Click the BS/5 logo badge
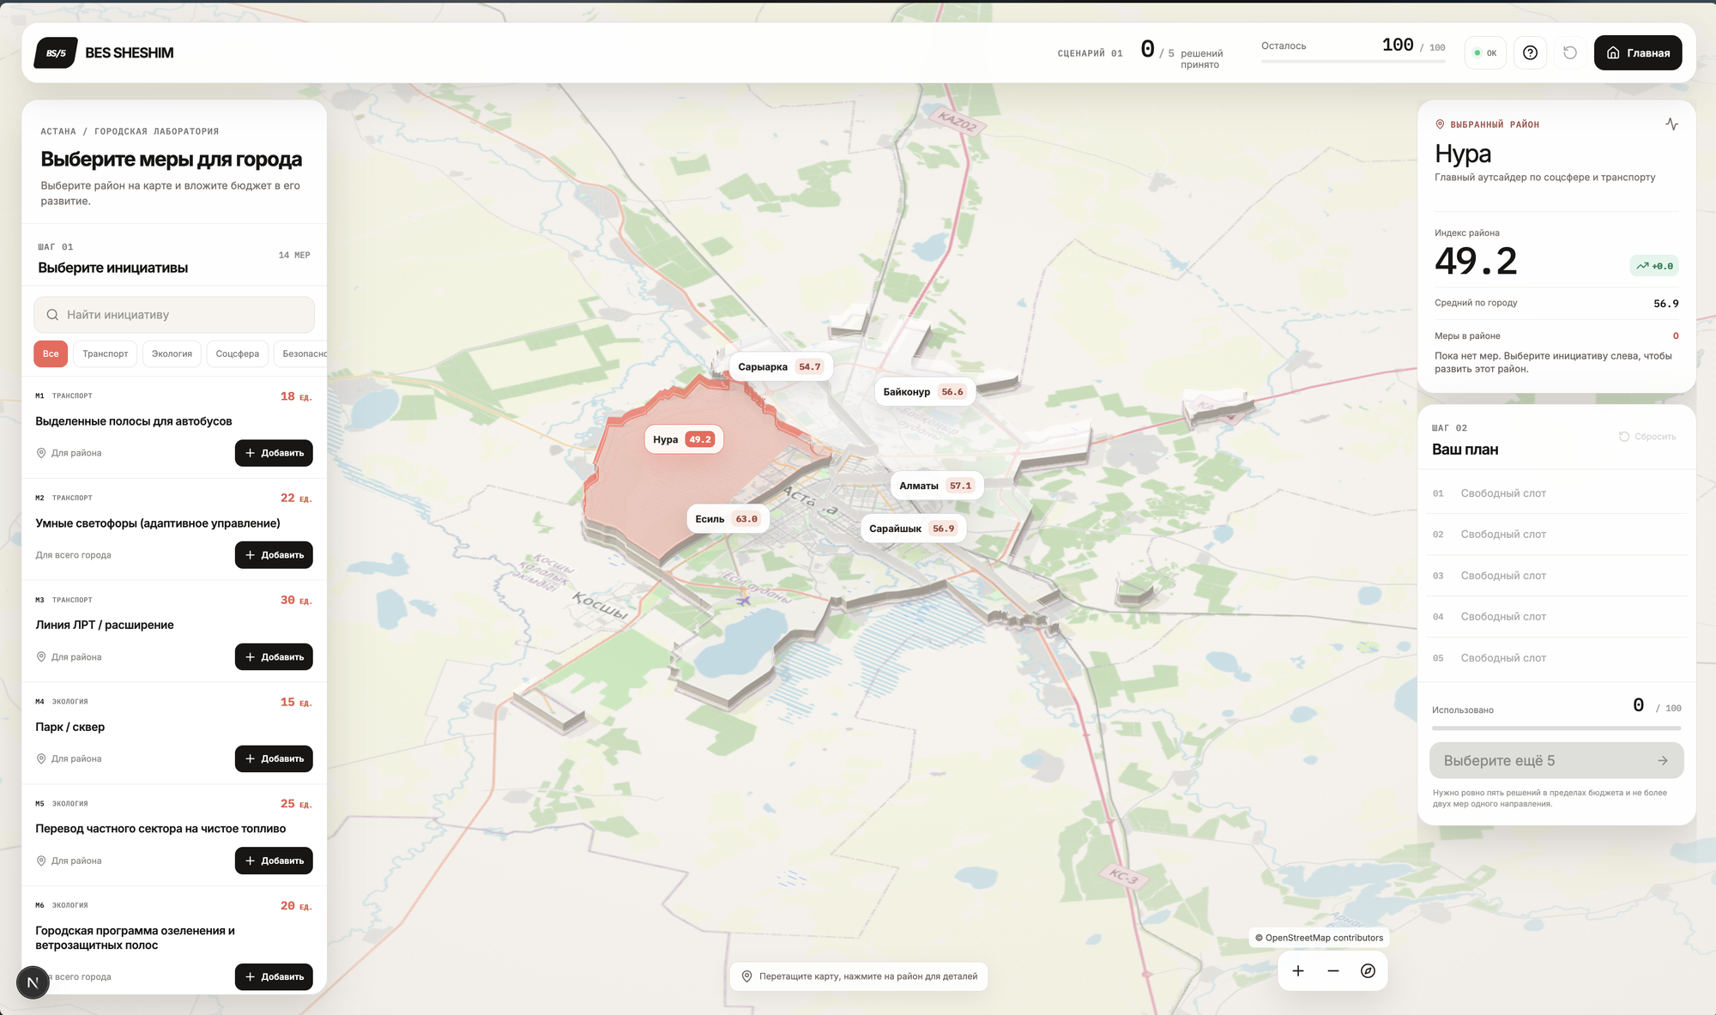This screenshot has width=1716, height=1015. click(56, 53)
